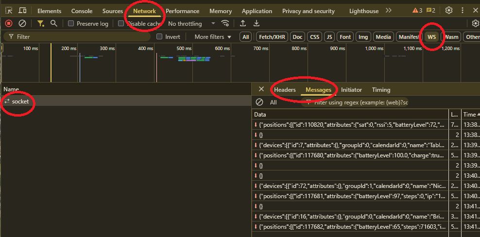480x237 pixels.
Task: Click the inspect element picker icon
Action: (9, 11)
